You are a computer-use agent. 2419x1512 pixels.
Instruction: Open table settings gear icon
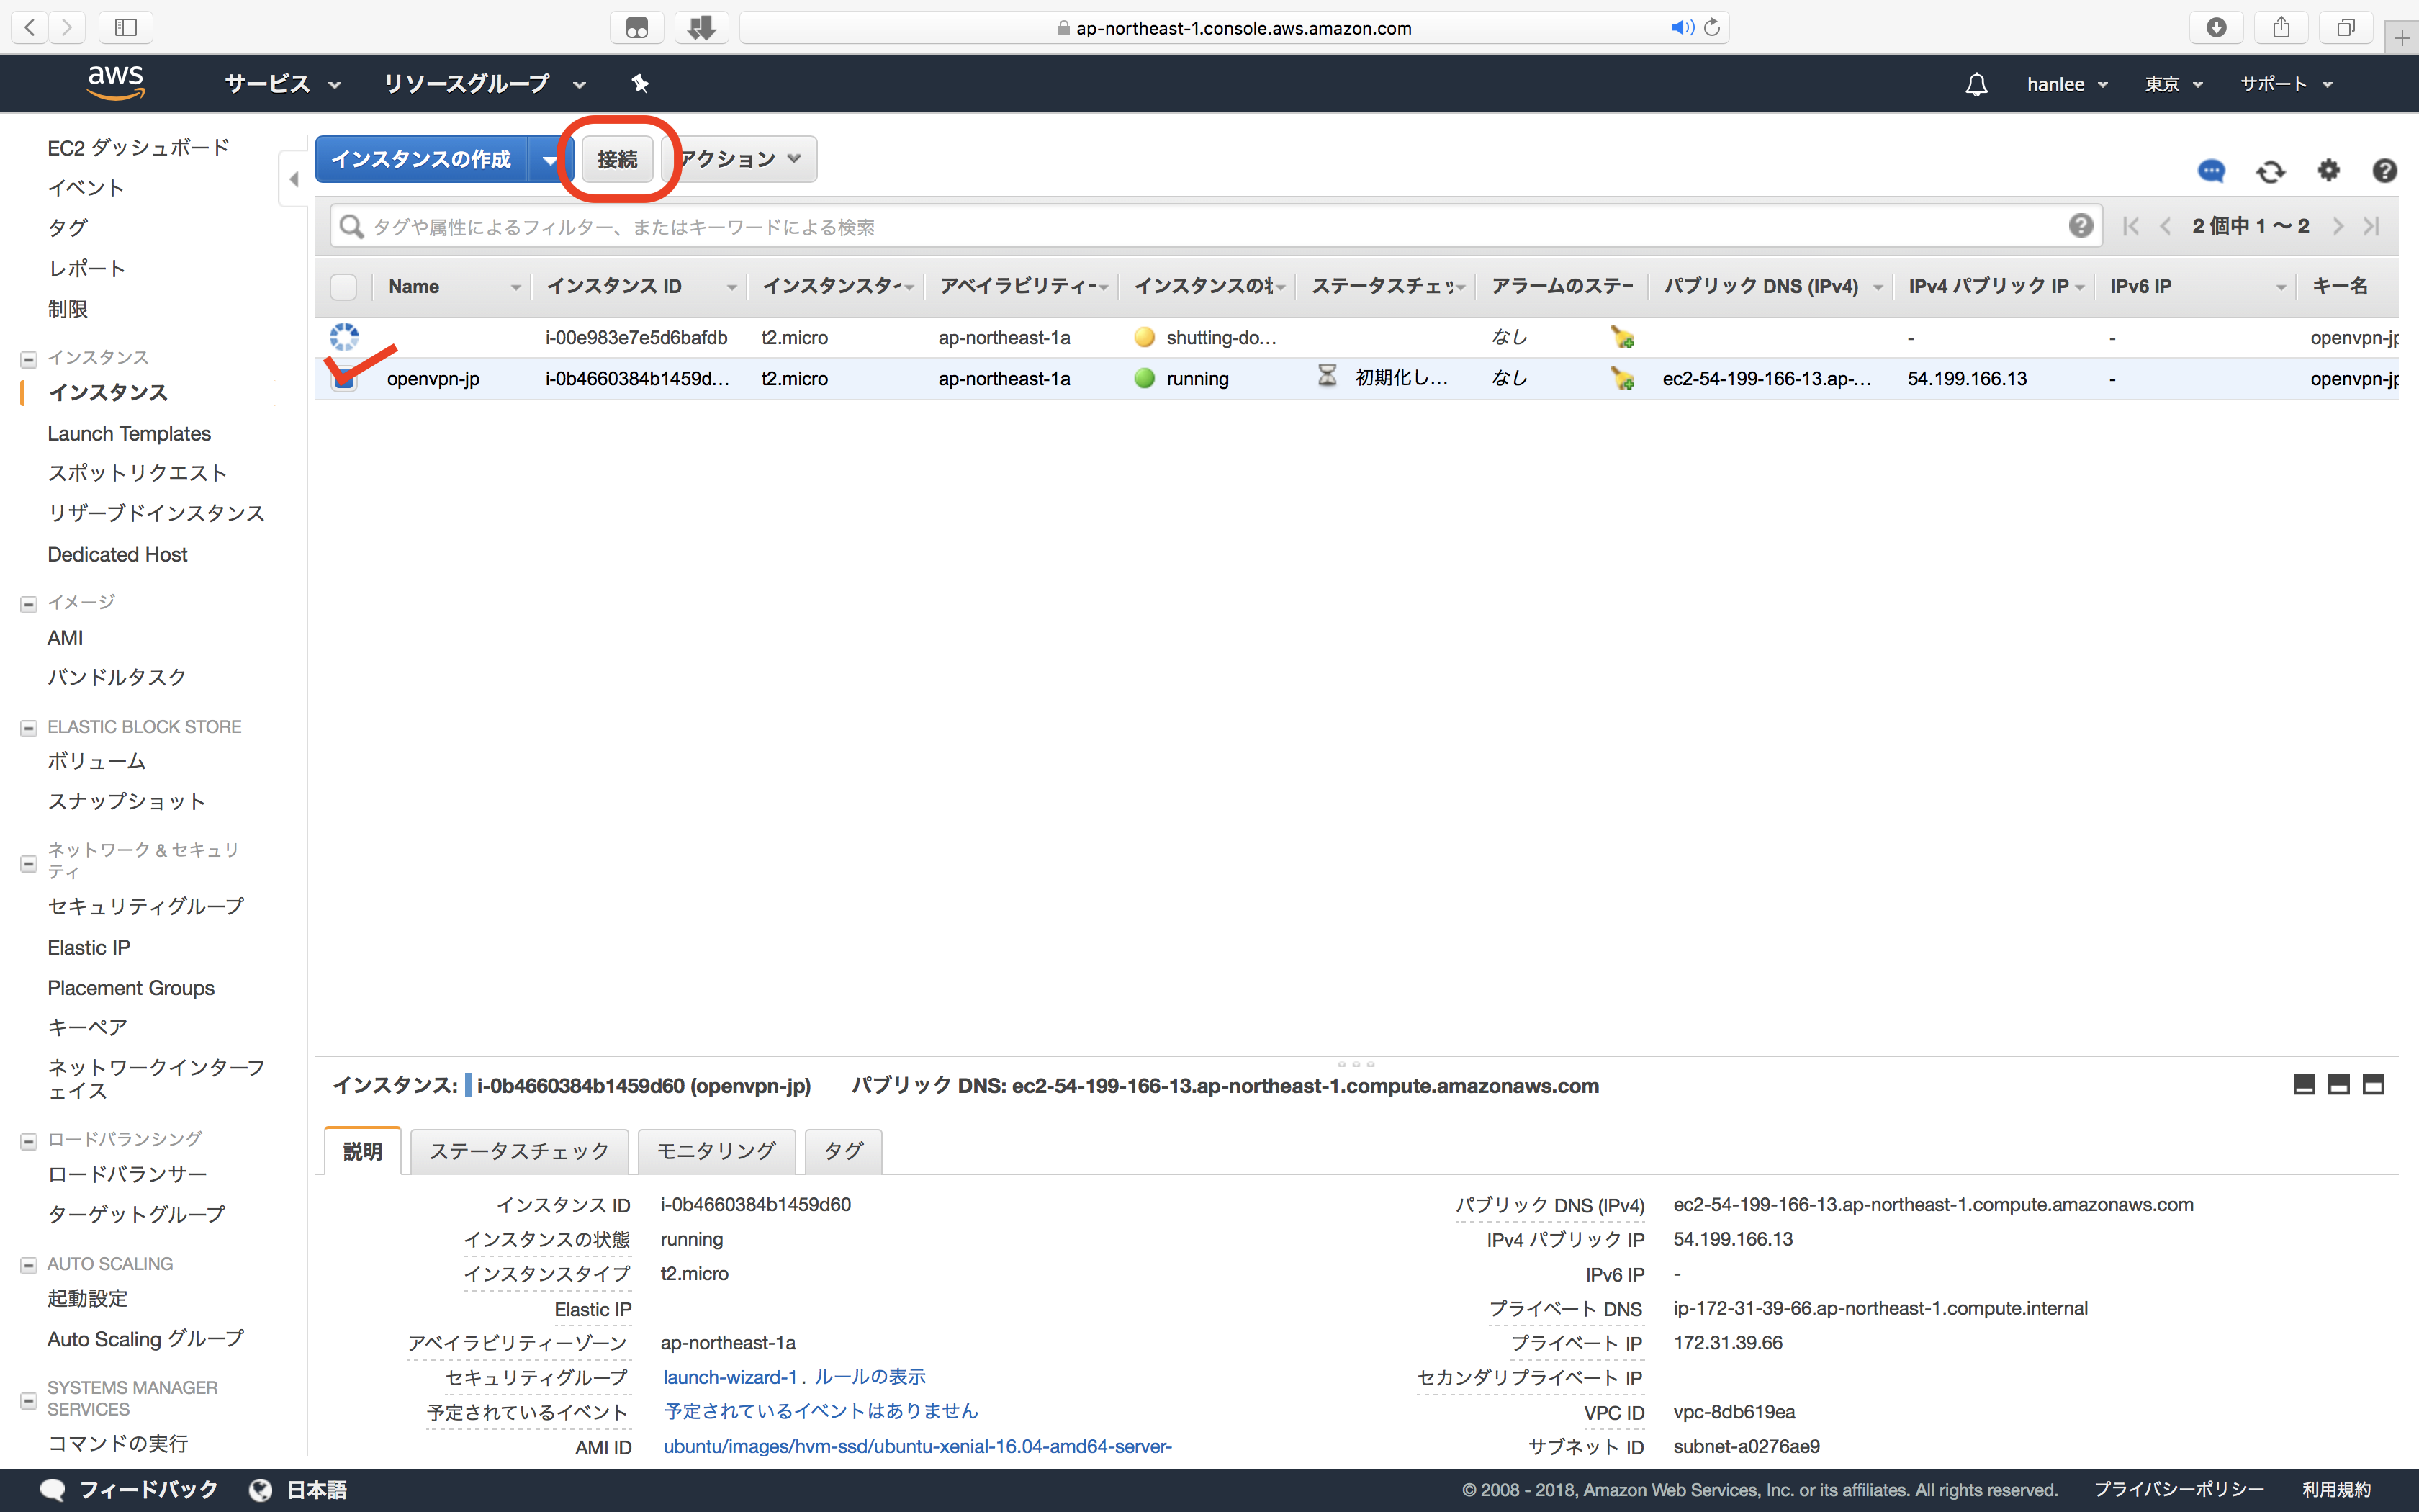(2328, 170)
